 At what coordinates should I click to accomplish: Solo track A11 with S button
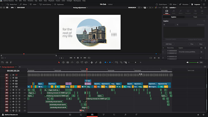(17, 96)
